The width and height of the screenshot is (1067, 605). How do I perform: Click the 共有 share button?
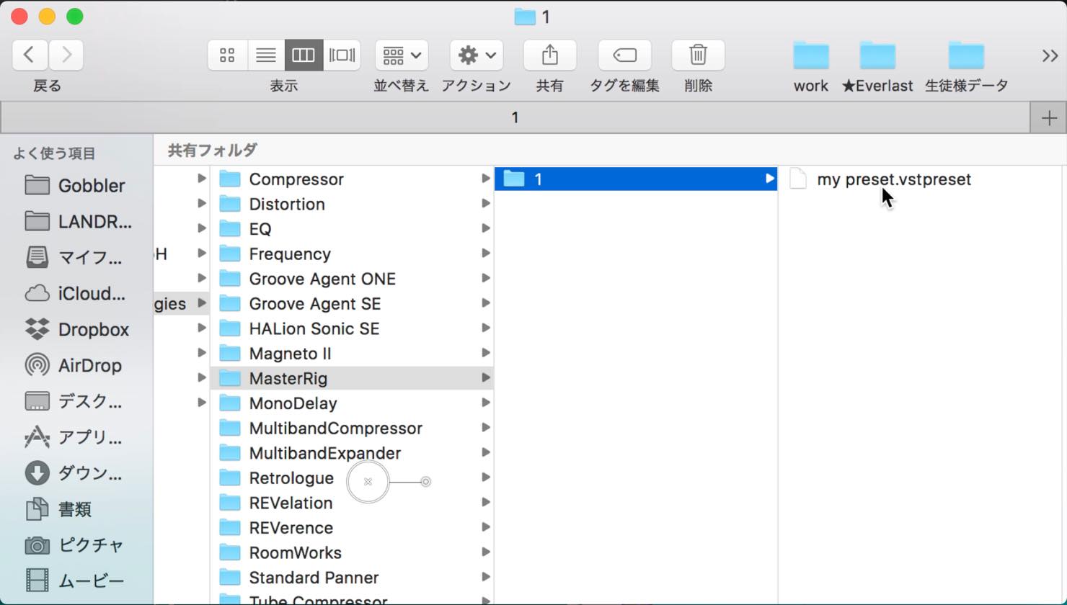tap(549, 55)
